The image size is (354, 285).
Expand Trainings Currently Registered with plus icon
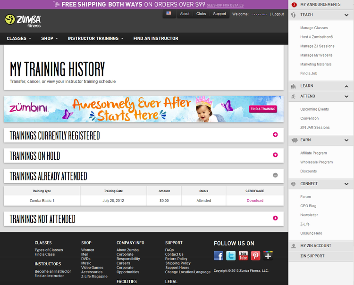click(x=275, y=135)
